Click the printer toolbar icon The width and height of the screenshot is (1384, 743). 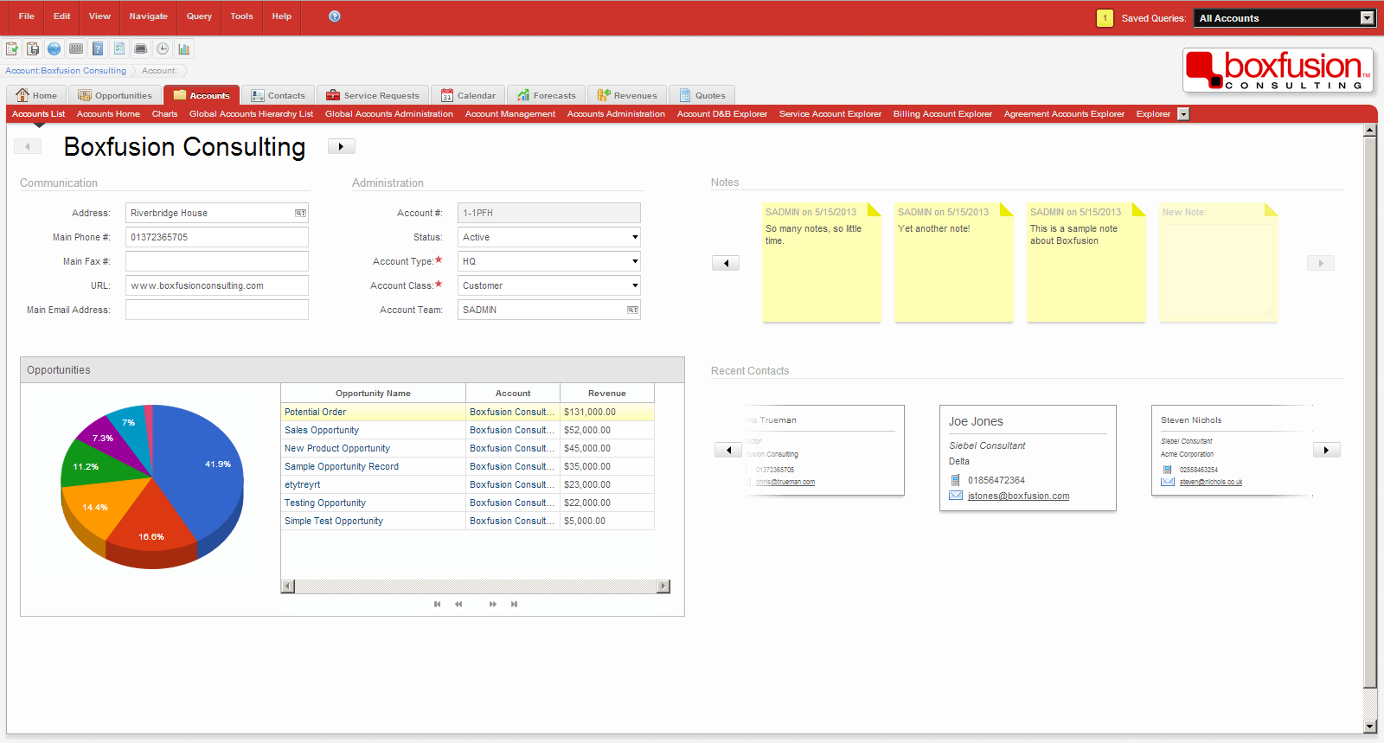coord(141,48)
